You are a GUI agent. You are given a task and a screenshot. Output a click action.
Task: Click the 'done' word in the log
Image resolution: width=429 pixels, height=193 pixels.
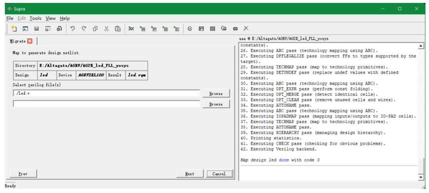(x=284, y=160)
